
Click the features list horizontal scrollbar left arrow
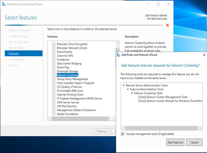click(50, 118)
